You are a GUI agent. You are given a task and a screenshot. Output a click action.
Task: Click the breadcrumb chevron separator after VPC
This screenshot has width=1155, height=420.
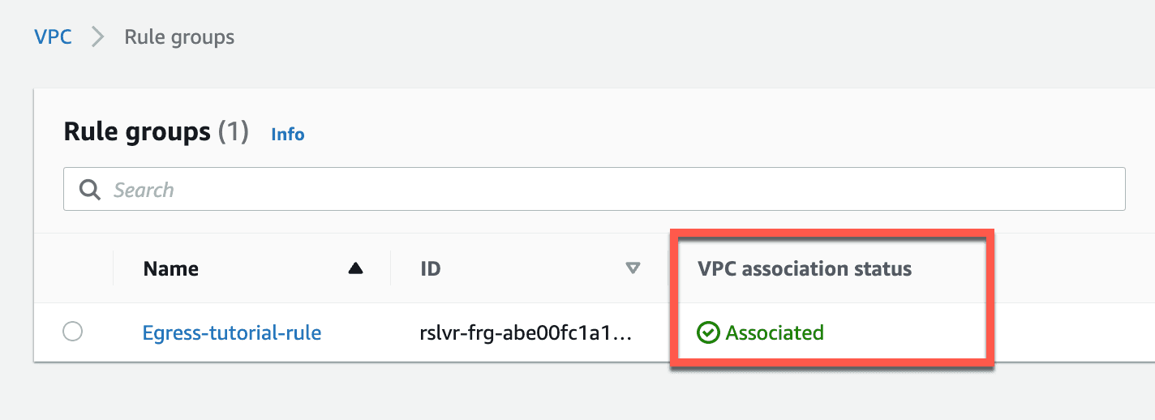[98, 37]
